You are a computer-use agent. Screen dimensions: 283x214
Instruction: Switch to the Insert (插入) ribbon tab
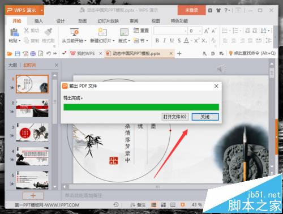[x=38, y=21]
